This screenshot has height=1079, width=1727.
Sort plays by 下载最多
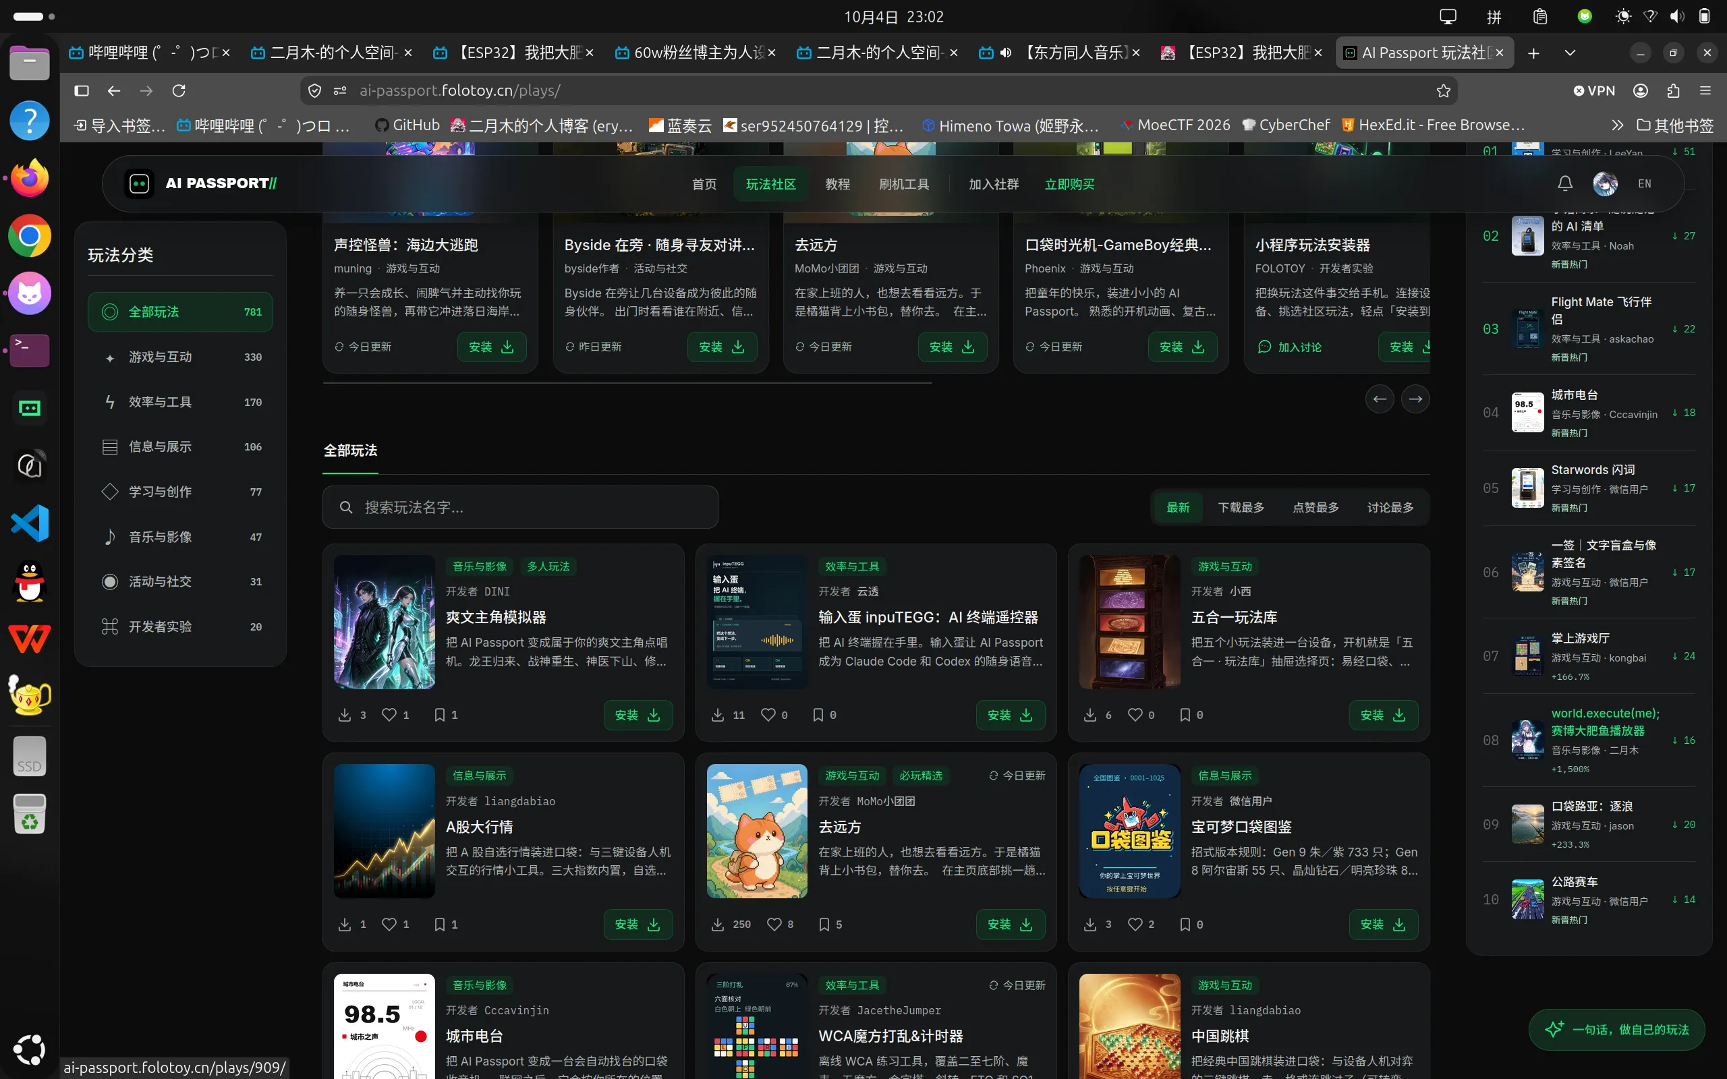click(1241, 507)
